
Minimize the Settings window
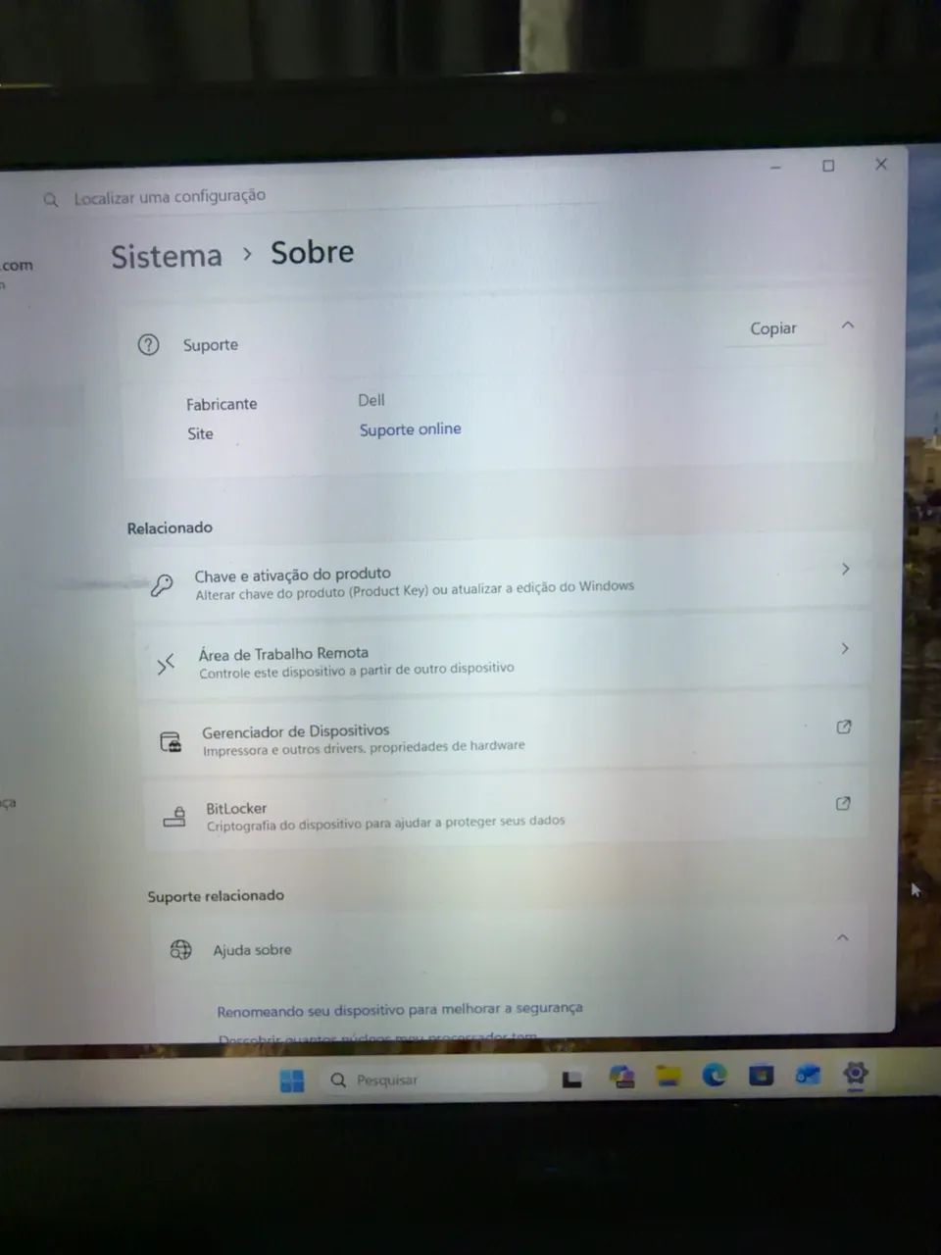[x=775, y=168]
